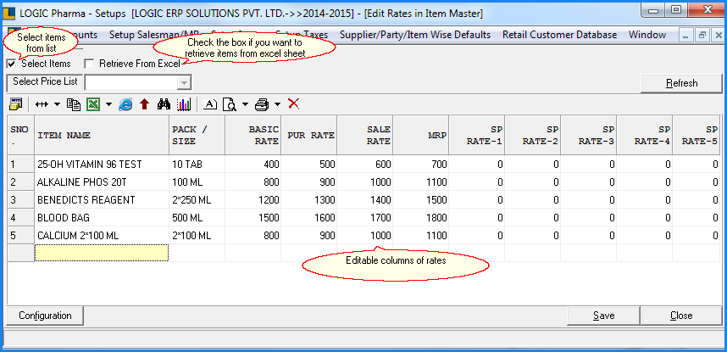Export grid using the Excel icon

pos(92,104)
